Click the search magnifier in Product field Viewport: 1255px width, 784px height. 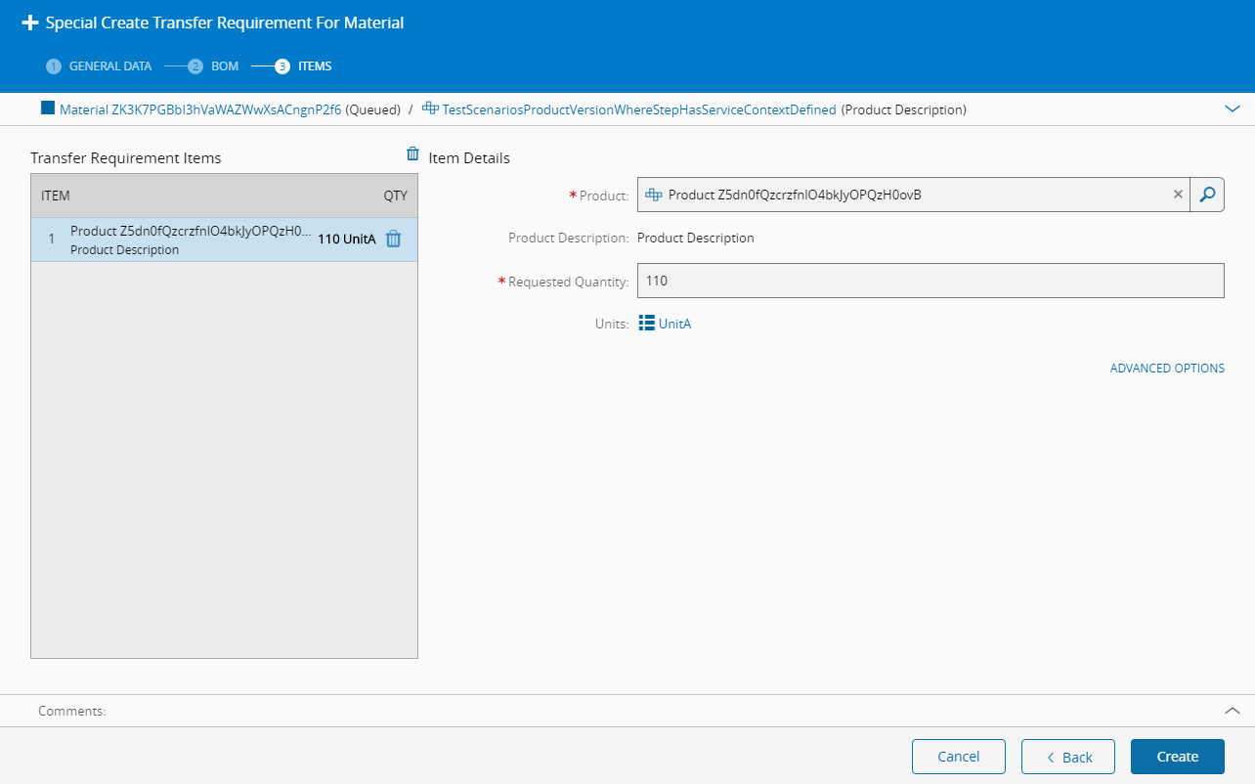(x=1207, y=195)
